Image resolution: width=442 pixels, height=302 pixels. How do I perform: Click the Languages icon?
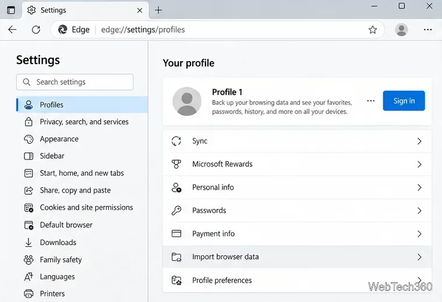[x=29, y=277]
